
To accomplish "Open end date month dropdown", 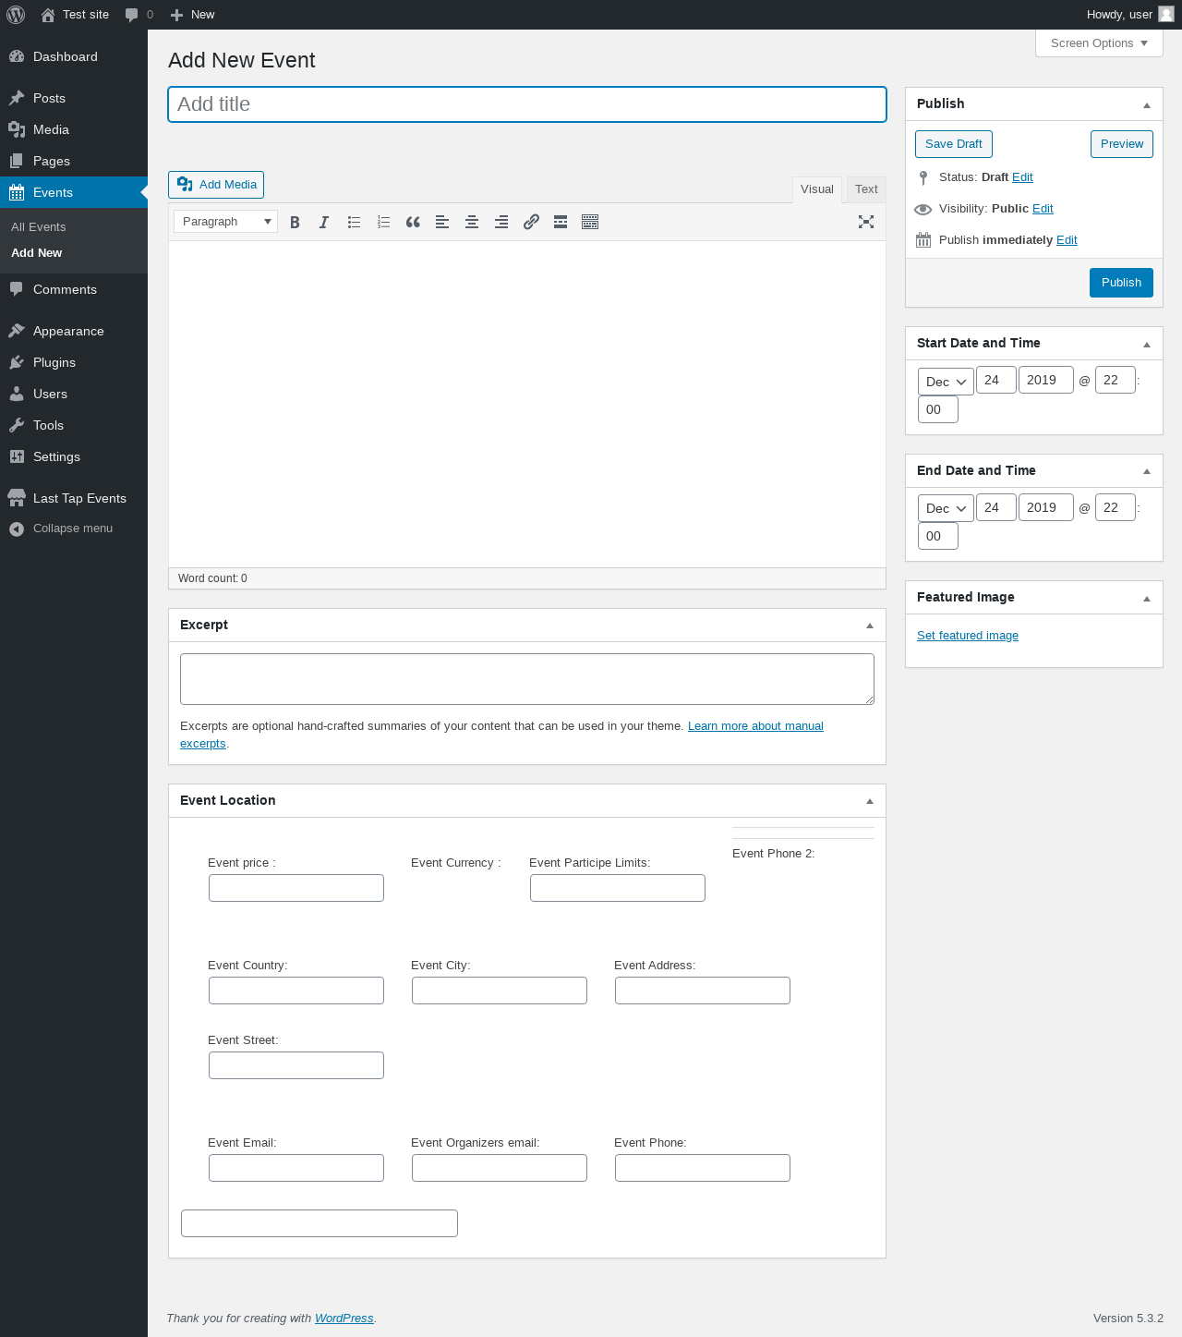I will click(946, 508).
